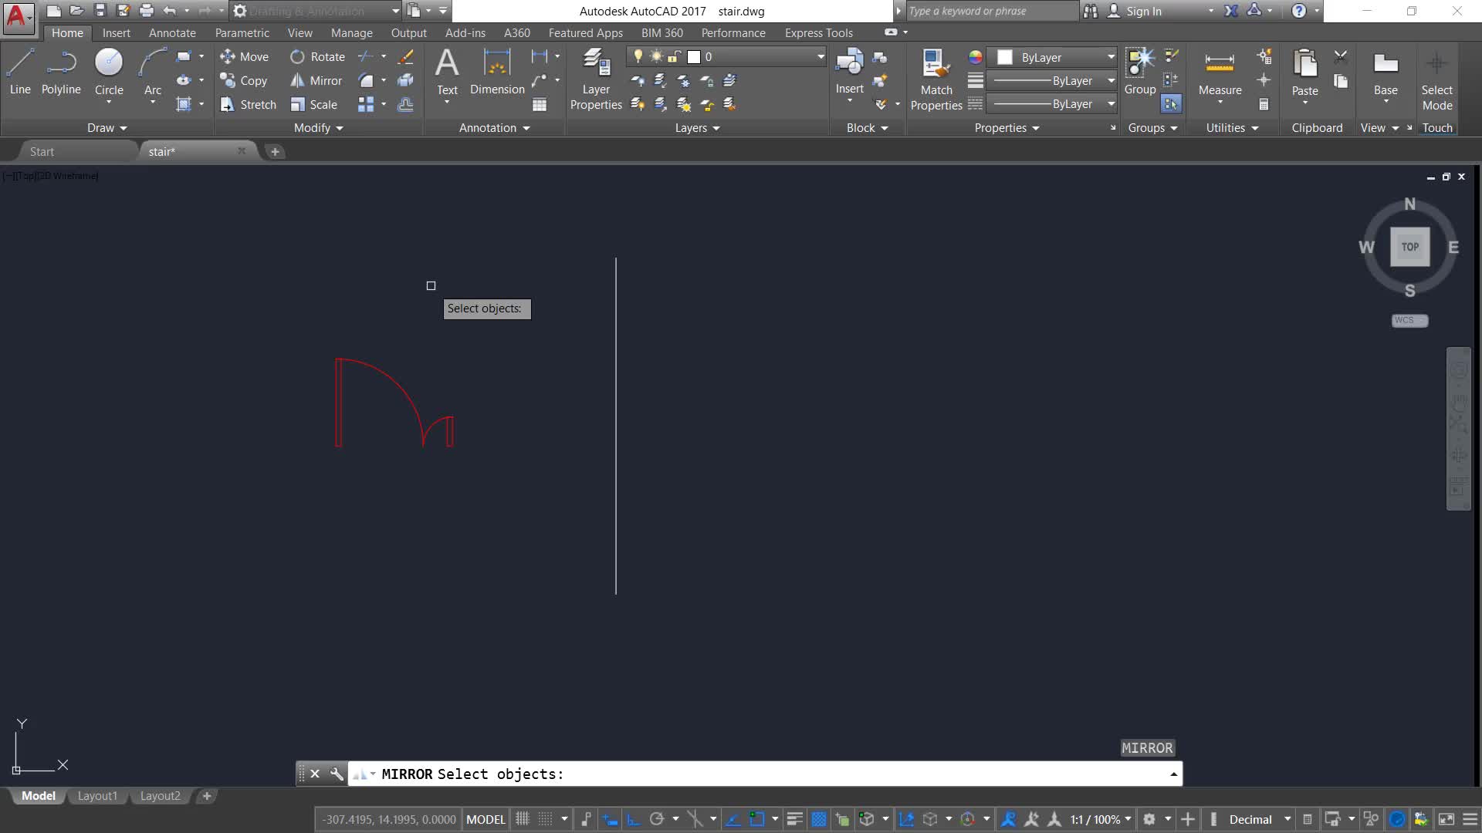Select the Dimension annotation tool

[x=497, y=72]
